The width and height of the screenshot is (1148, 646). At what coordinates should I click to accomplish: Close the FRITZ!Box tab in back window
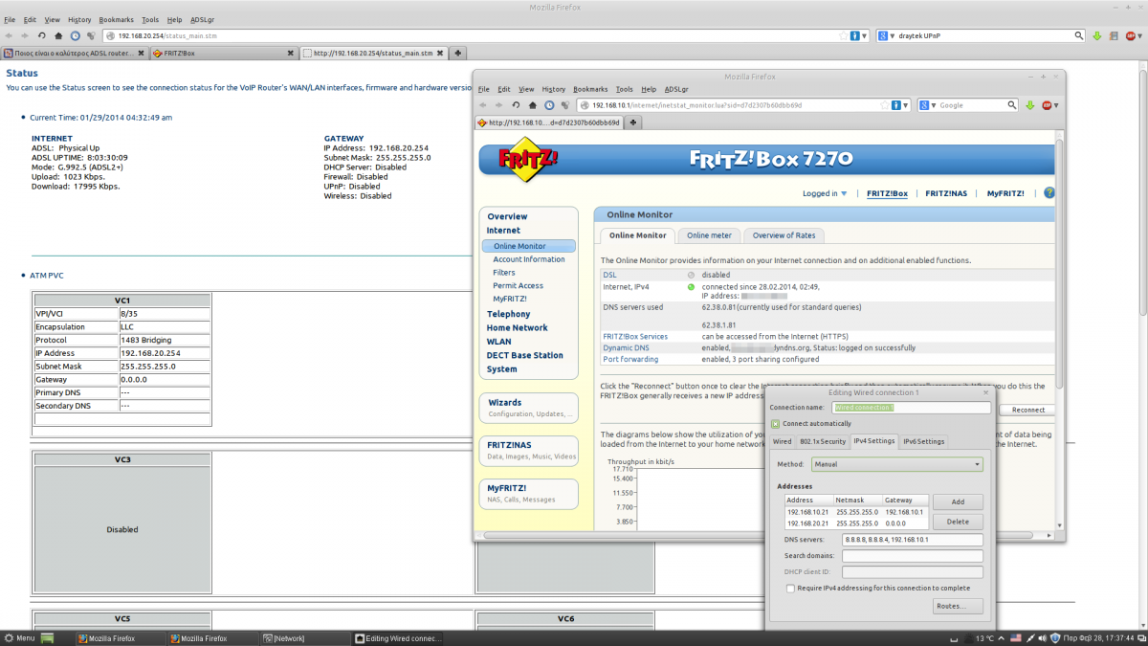coord(291,53)
